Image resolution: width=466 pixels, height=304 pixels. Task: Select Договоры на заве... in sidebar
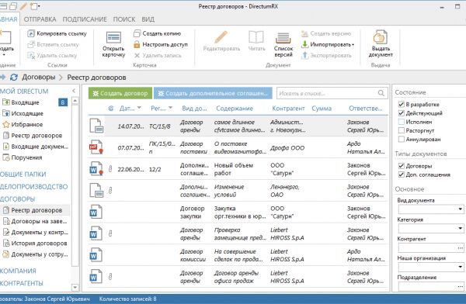(x=35, y=221)
